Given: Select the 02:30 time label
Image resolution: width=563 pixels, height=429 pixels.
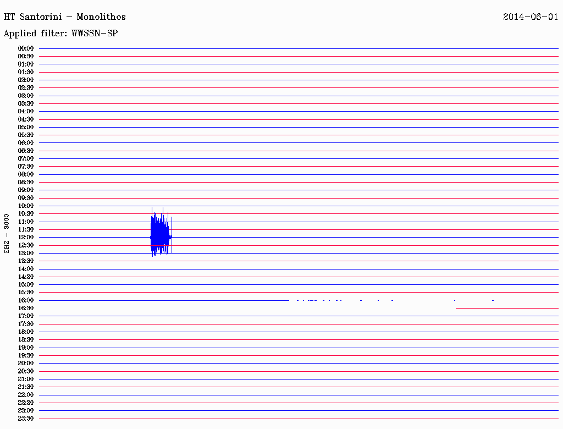Looking at the screenshot, I should pyautogui.click(x=26, y=88).
